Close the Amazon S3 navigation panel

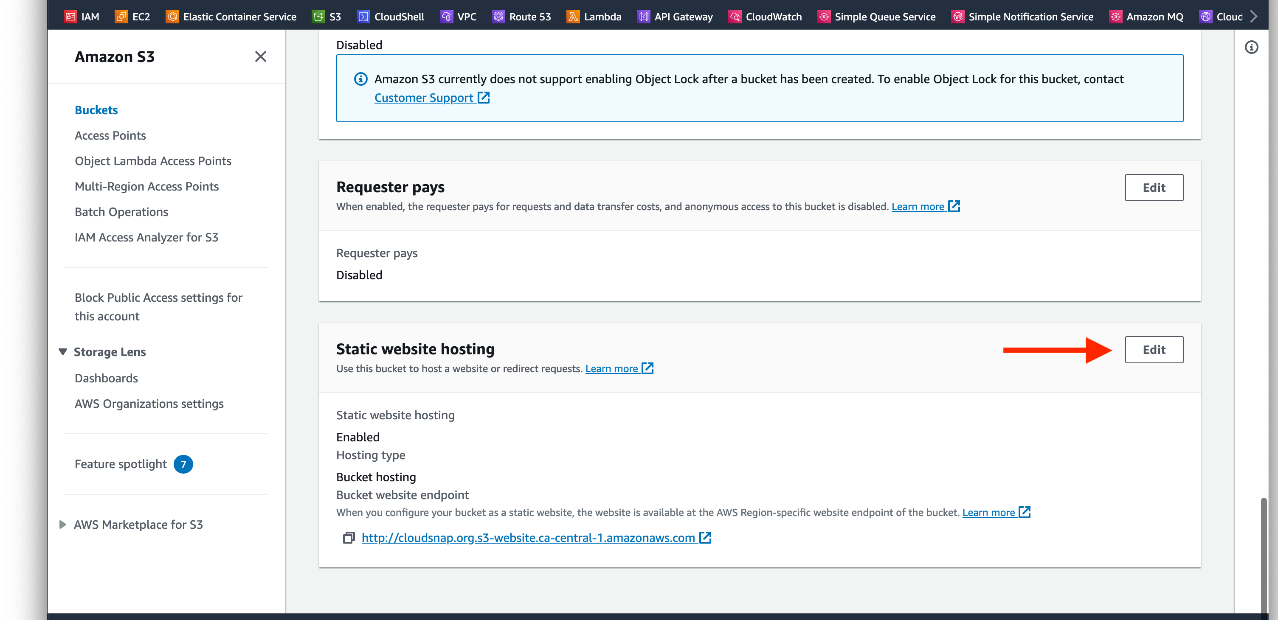tap(260, 56)
